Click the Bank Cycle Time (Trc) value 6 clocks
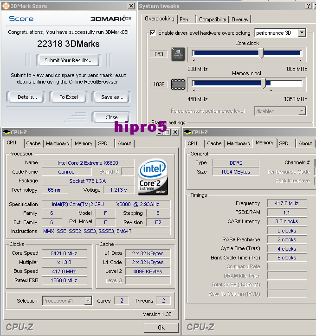This screenshot has width=316, height=336. point(287,258)
